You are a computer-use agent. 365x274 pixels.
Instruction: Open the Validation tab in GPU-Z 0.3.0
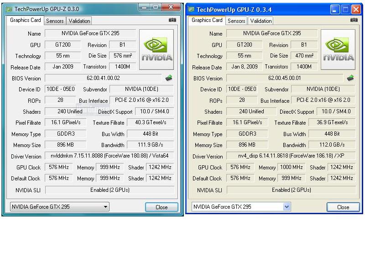pyautogui.click(x=79, y=21)
